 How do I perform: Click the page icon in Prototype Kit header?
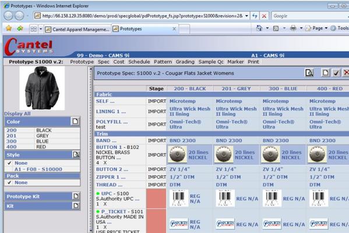(x=76, y=196)
